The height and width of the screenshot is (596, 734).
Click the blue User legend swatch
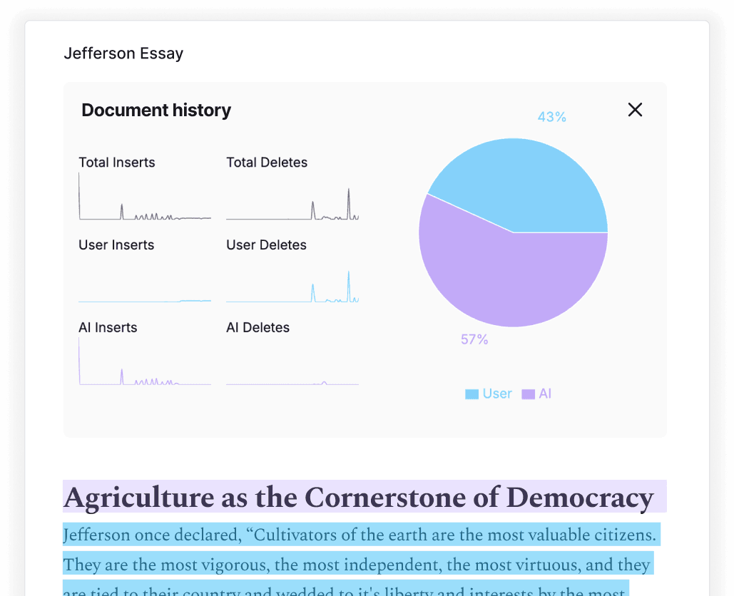pyautogui.click(x=472, y=394)
